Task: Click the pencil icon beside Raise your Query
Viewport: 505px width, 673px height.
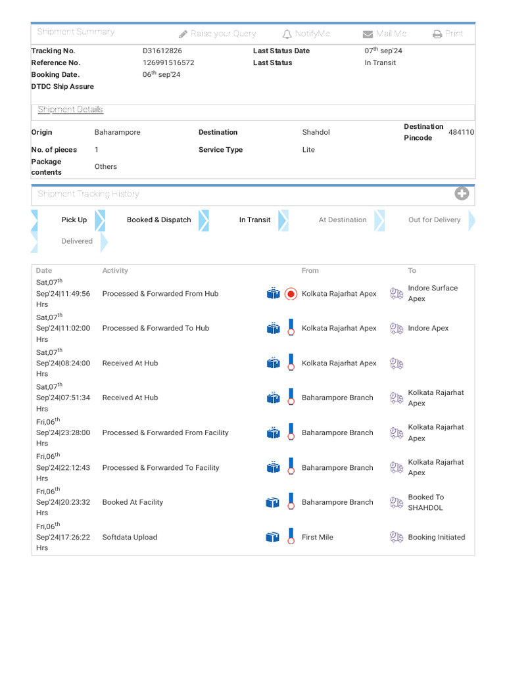Action: click(183, 34)
